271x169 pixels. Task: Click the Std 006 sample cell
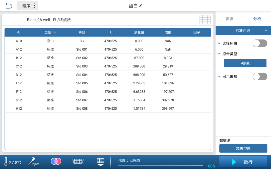coord(82,92)
